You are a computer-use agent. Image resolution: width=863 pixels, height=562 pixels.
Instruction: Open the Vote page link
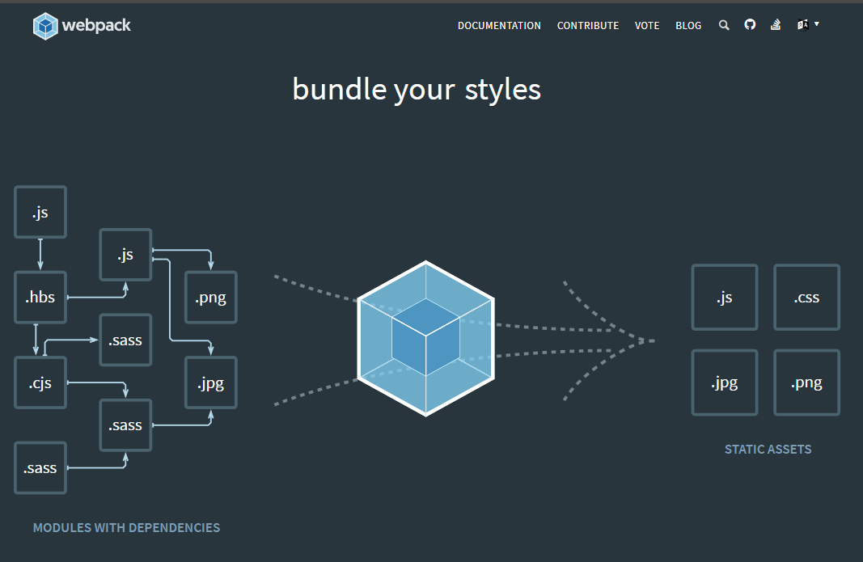pyautogui.click(x=647, y=26)
